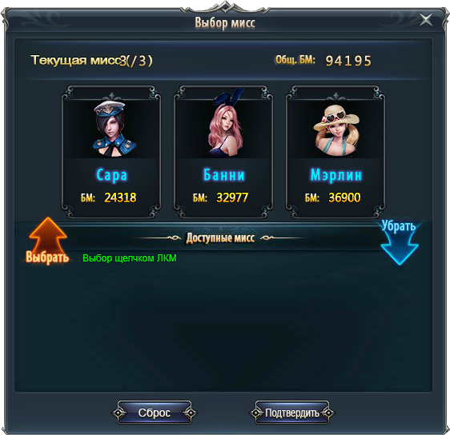Click the orange Выбрать up arrow
450x435 pixels.
47,240
